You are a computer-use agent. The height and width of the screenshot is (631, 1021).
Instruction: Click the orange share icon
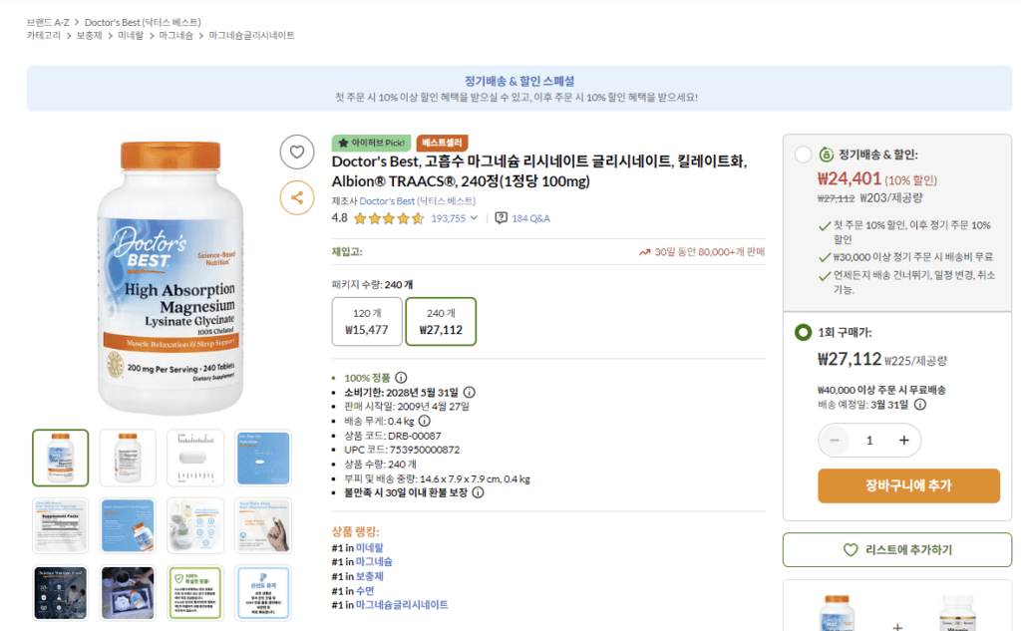tap(297, 197)
